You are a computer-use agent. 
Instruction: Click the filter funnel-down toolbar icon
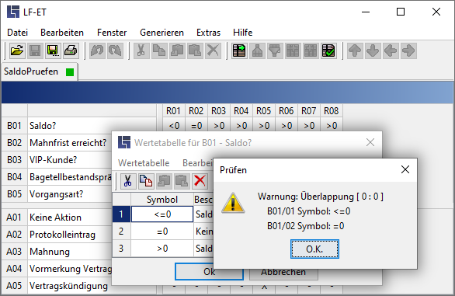(x=275, y=50)
